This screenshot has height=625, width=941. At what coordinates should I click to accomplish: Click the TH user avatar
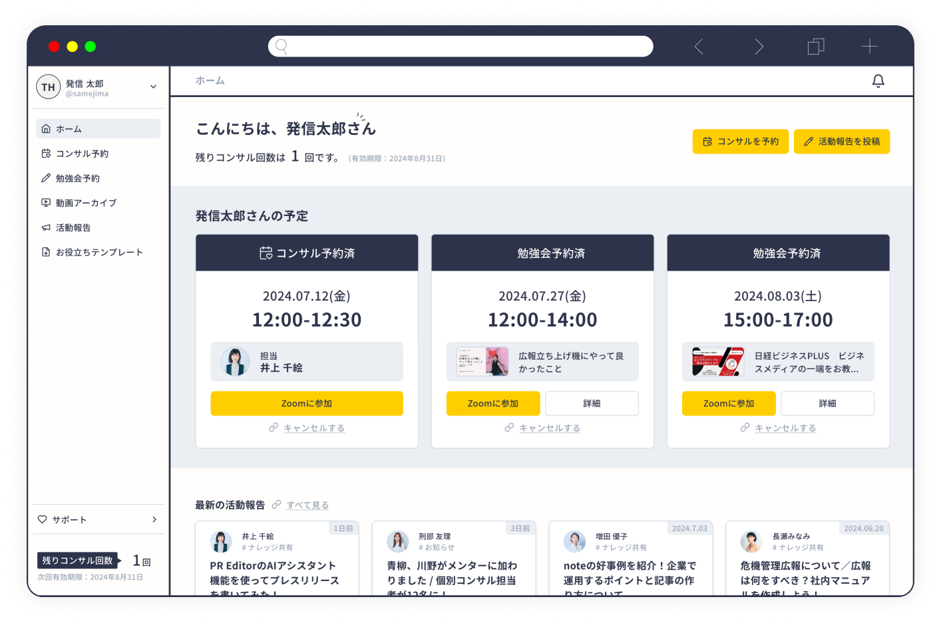49,87
